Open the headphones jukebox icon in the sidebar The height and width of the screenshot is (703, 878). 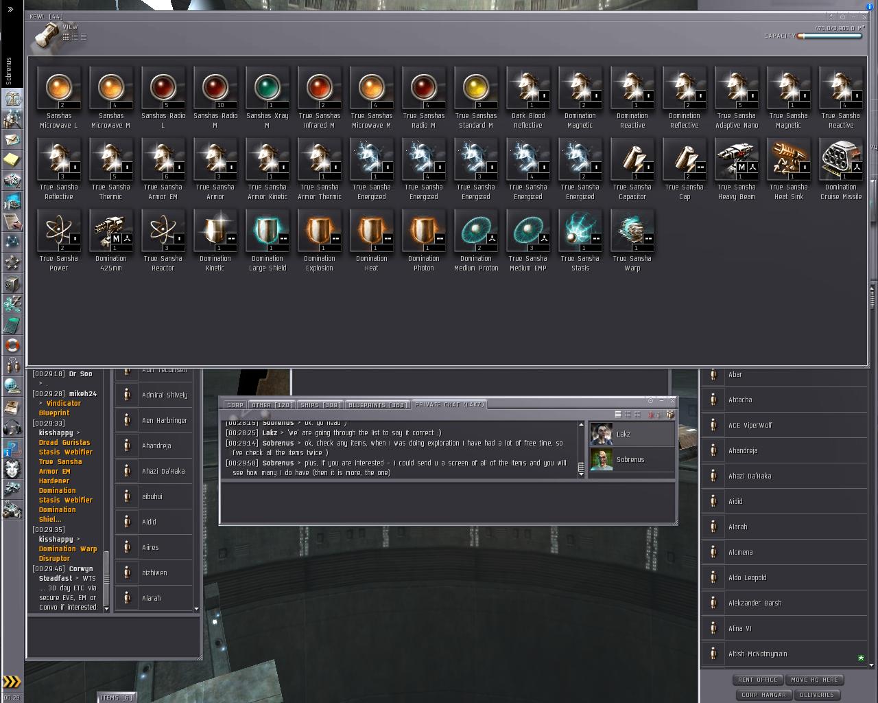12,427
